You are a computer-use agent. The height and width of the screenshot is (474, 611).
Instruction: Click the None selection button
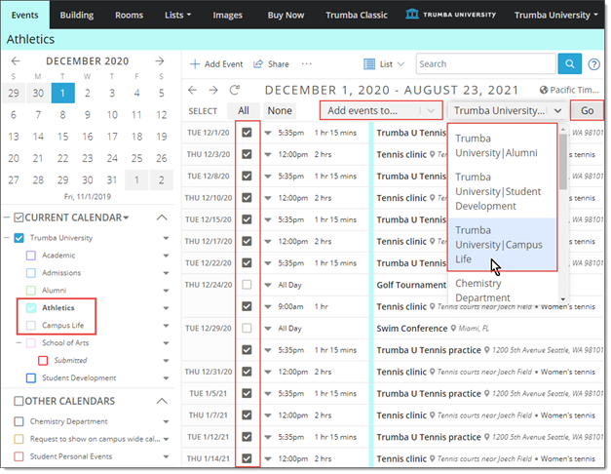click(x=280, y=111)
